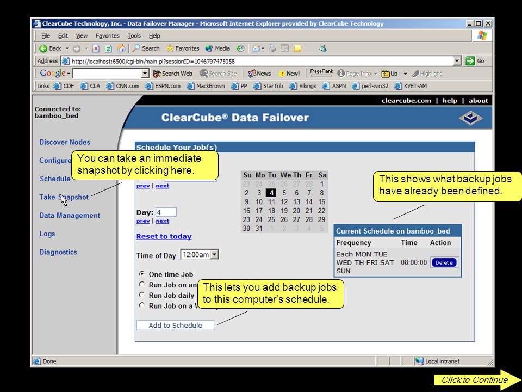The image size is (522, 392).
Task: Go to the Home page icon
Action: pos(121,48)
